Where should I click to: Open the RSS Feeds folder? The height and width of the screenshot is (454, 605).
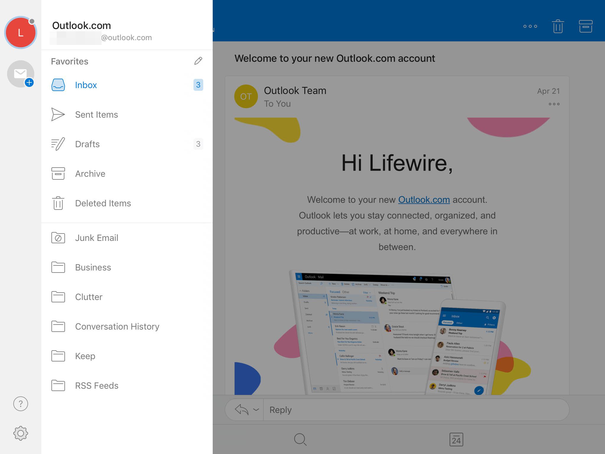tap(127, 385)
